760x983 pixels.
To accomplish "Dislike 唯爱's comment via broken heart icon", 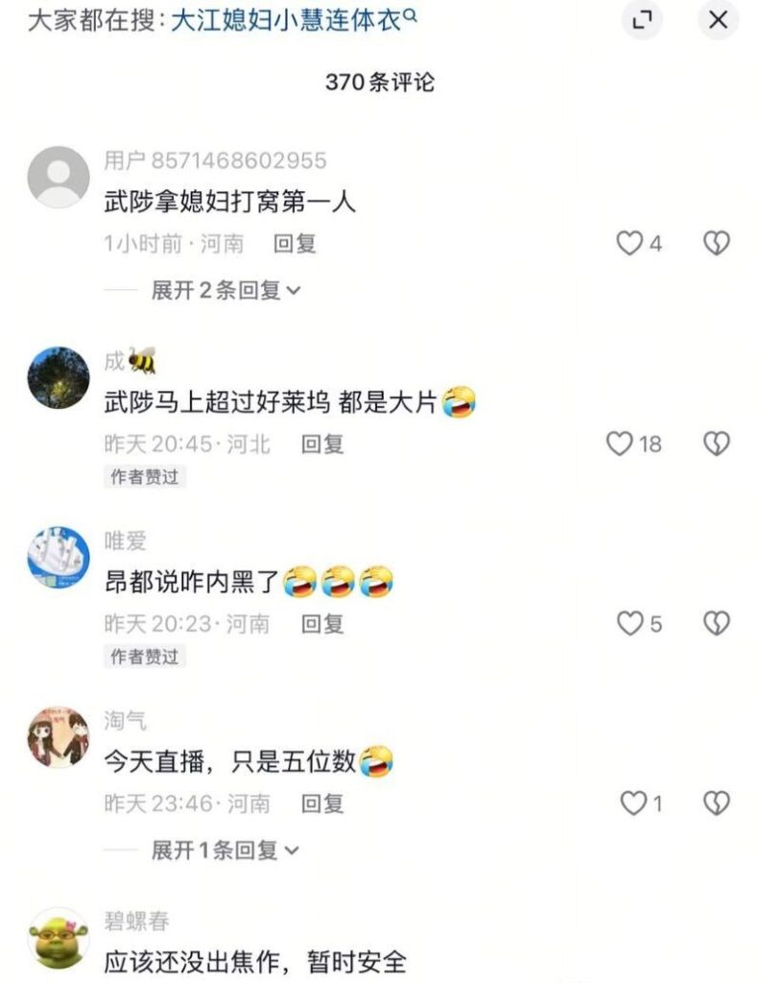I will click(x=716, y=624).
